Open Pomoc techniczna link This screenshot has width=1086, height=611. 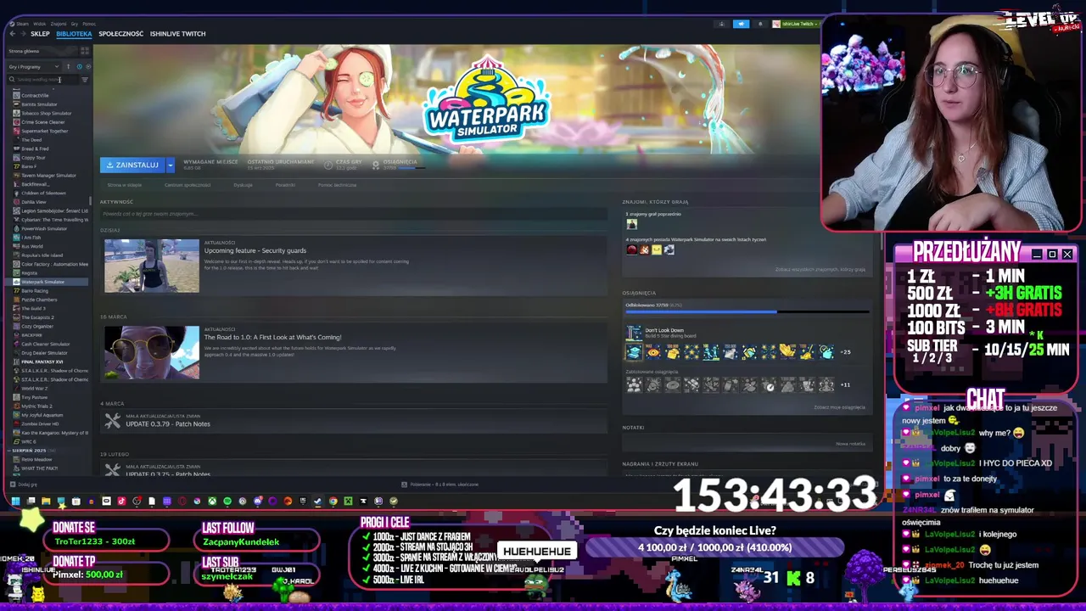[x=337, y=185]
